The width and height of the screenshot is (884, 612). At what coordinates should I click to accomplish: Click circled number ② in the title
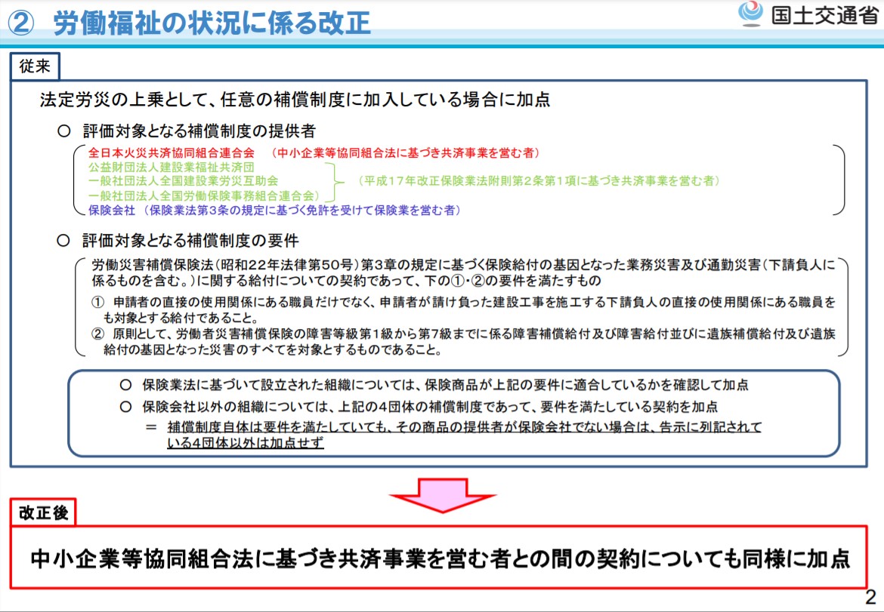(x=22, y=23)
